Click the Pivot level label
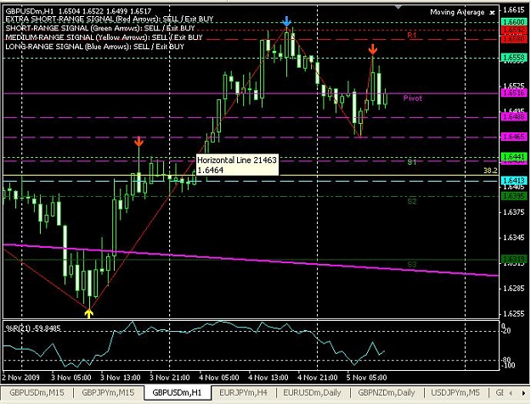Image resolution: width=531 pixels, height=404 pixels. click(x=412, y=98)
